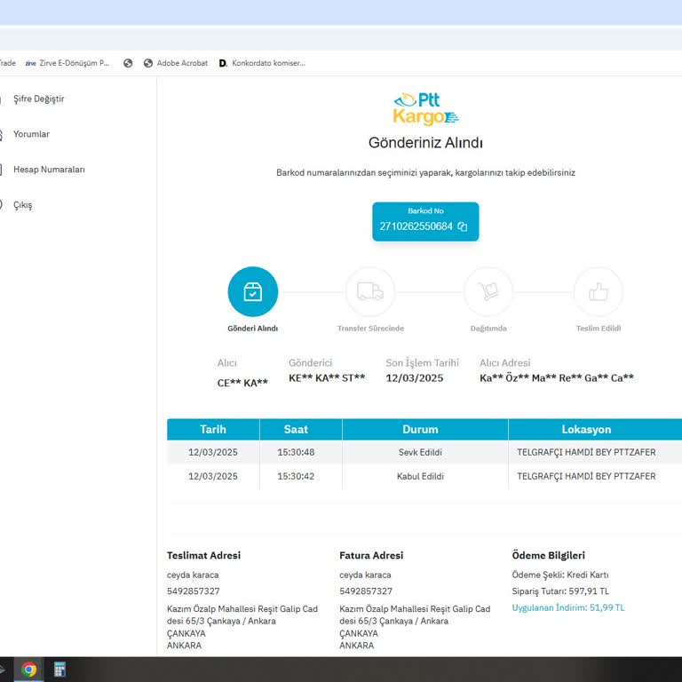Screen dimensions: 682x682
Task: Open the Zirve E-Dönüşüm bookmark
Action: pyautogui.click(x=67, y=63)
